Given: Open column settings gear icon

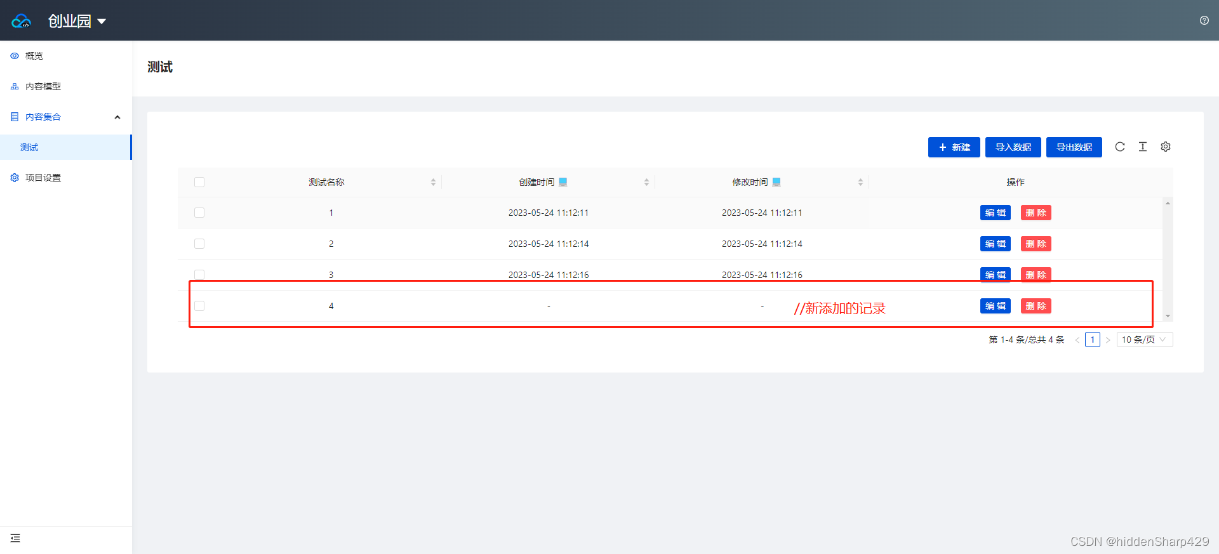Looking at the screenshot, I should (1166, 147).
